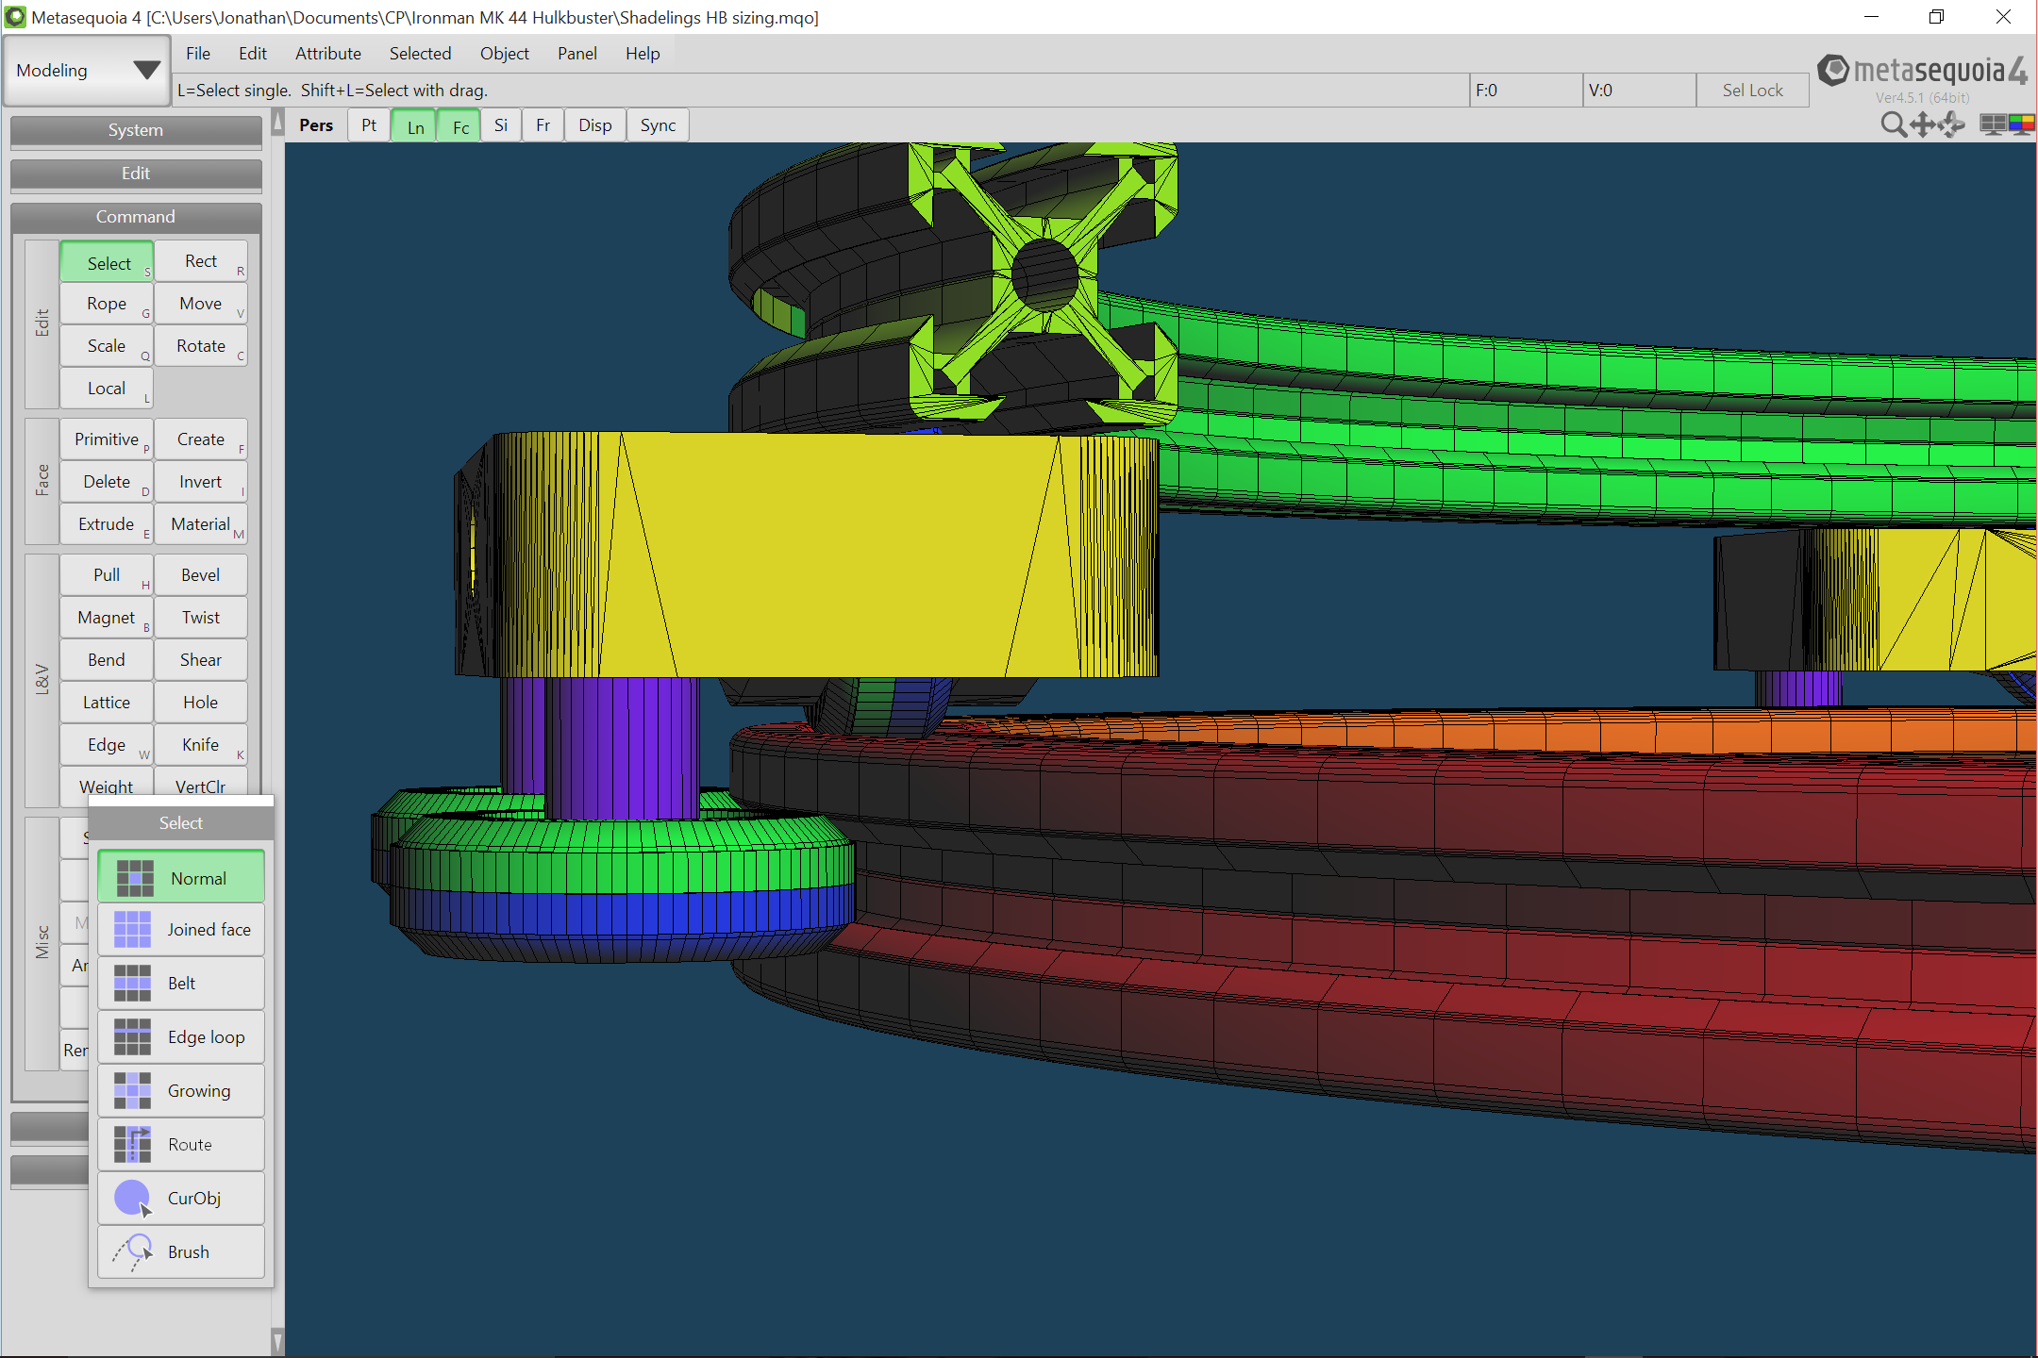
Task: Activate the Twist command
Action: (x=201, y=618)
